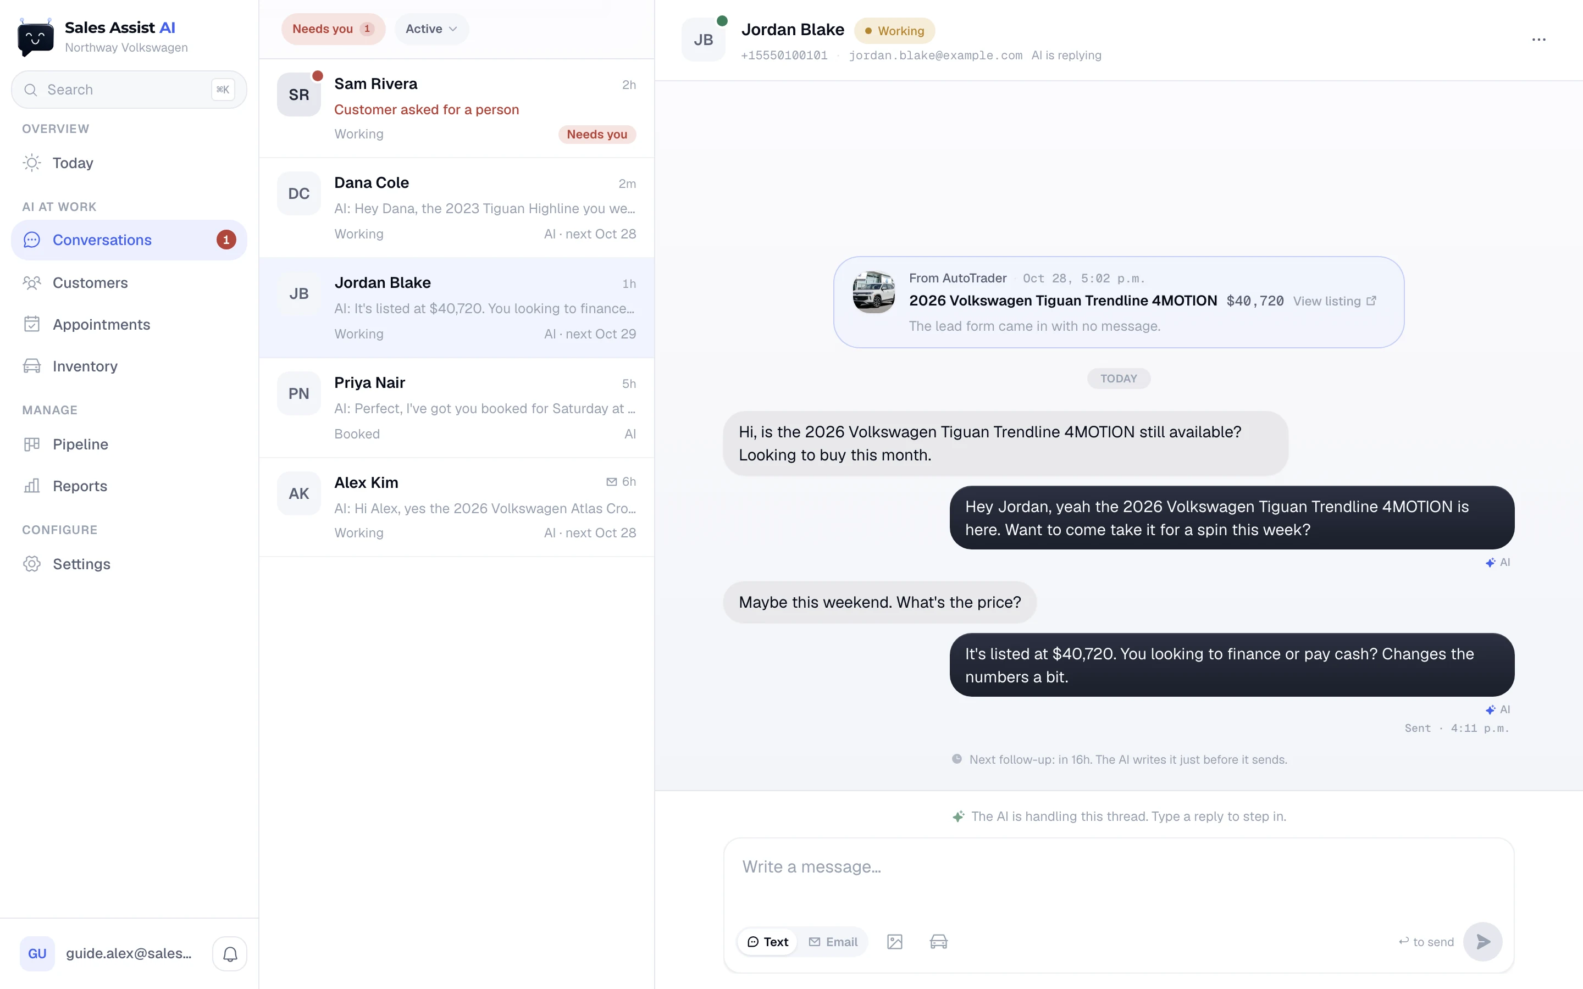This screenshot has height=989, width=1583.
Task: Open the View listing link
Action: pyautogui.click(x=1335, y=301)
